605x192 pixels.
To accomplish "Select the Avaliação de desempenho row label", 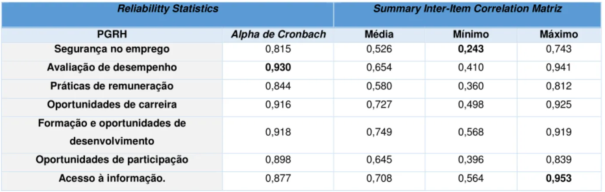I will tap(113, 67).
